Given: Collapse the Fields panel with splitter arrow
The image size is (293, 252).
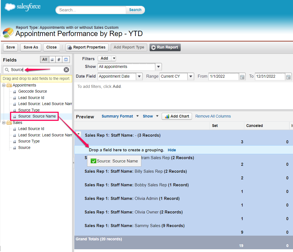Looking at the screenshot, I should click(73, 163).
